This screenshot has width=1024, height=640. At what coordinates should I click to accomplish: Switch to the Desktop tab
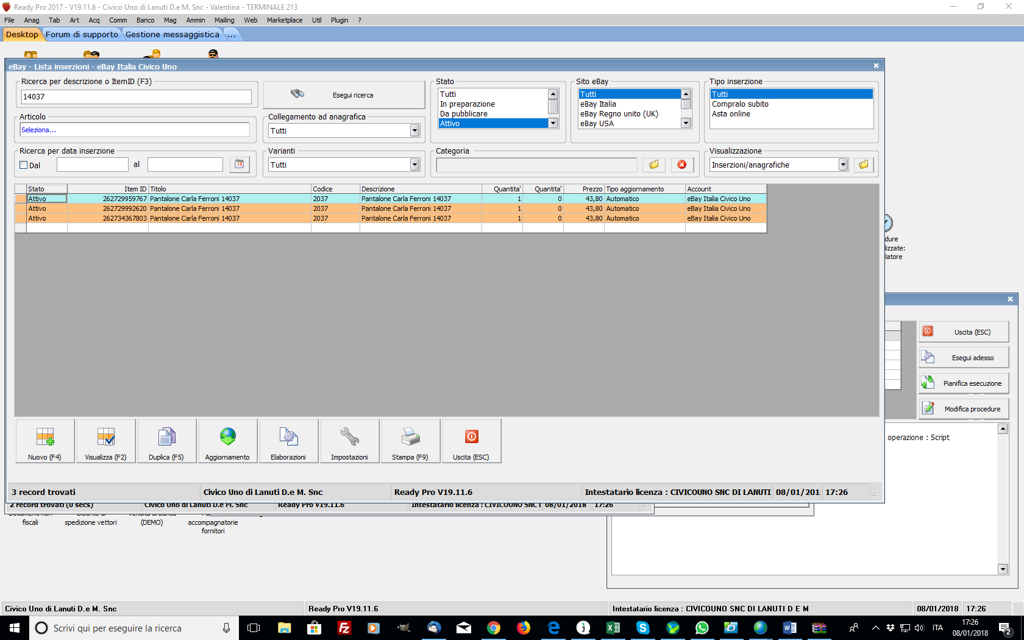[x=22, y=35]
